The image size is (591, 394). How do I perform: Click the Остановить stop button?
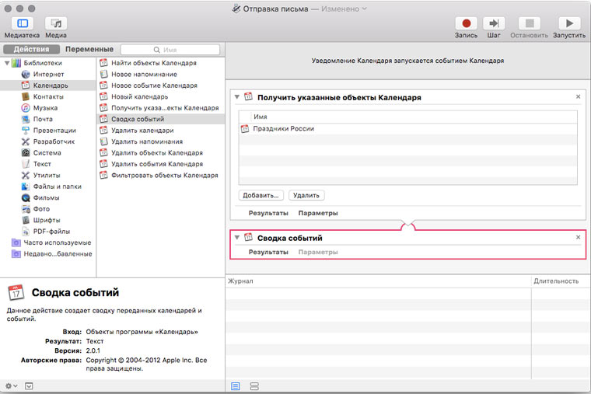[530, 23]
